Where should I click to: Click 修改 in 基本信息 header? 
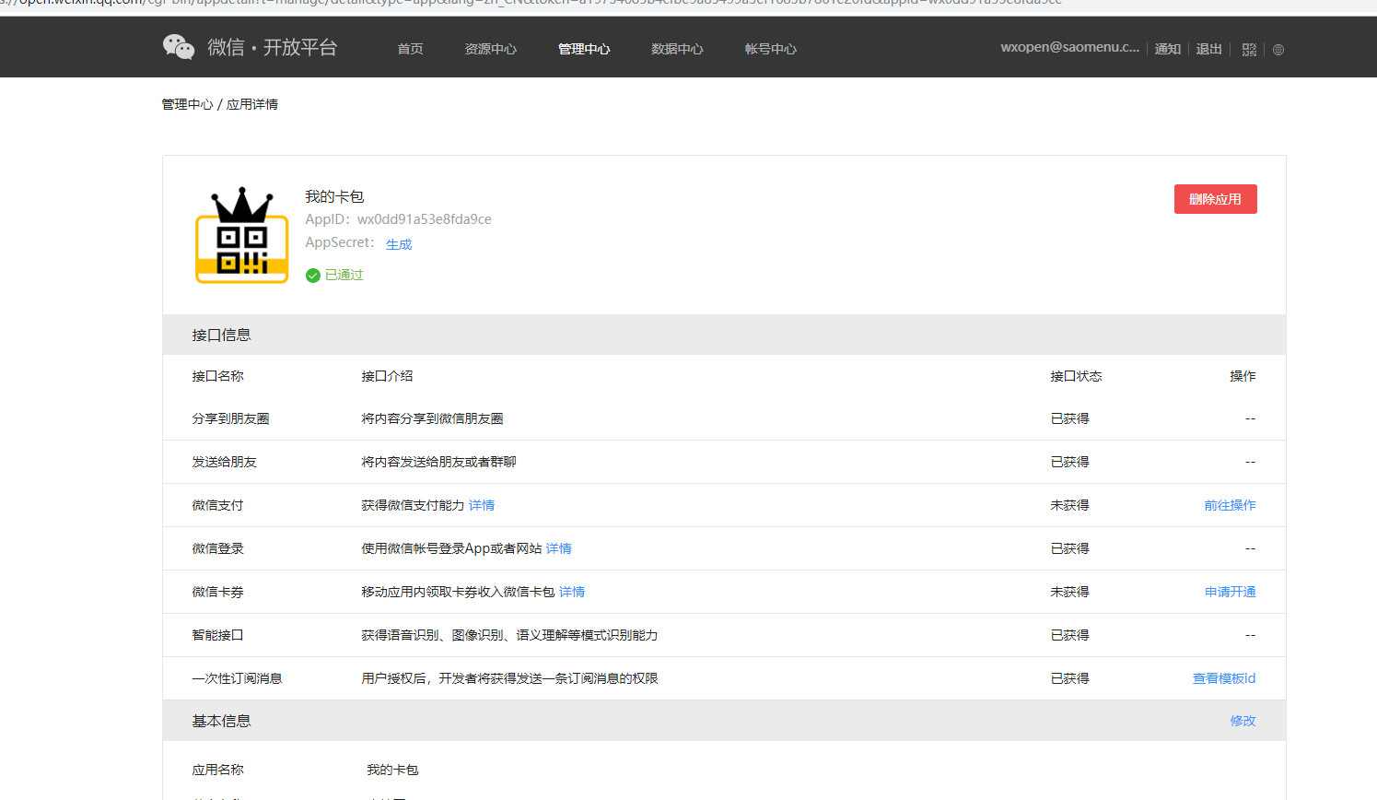pos(1243,721)
